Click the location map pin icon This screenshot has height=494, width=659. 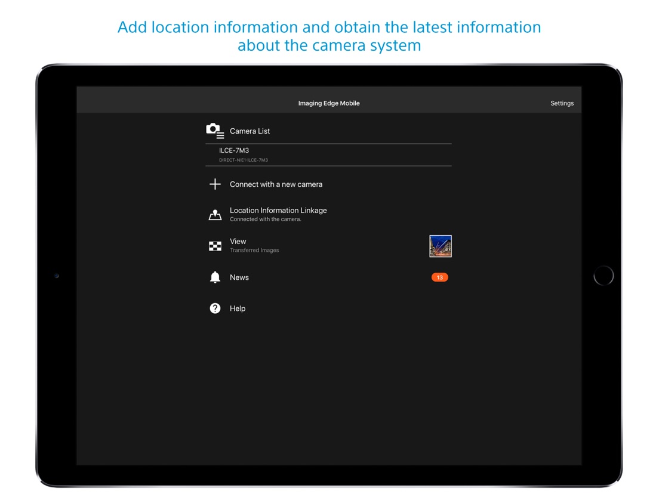tap(215, 215)
